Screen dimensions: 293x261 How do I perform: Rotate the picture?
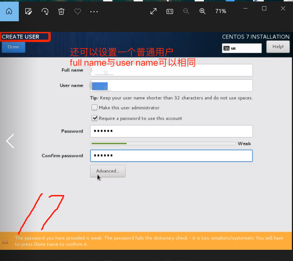45,11
